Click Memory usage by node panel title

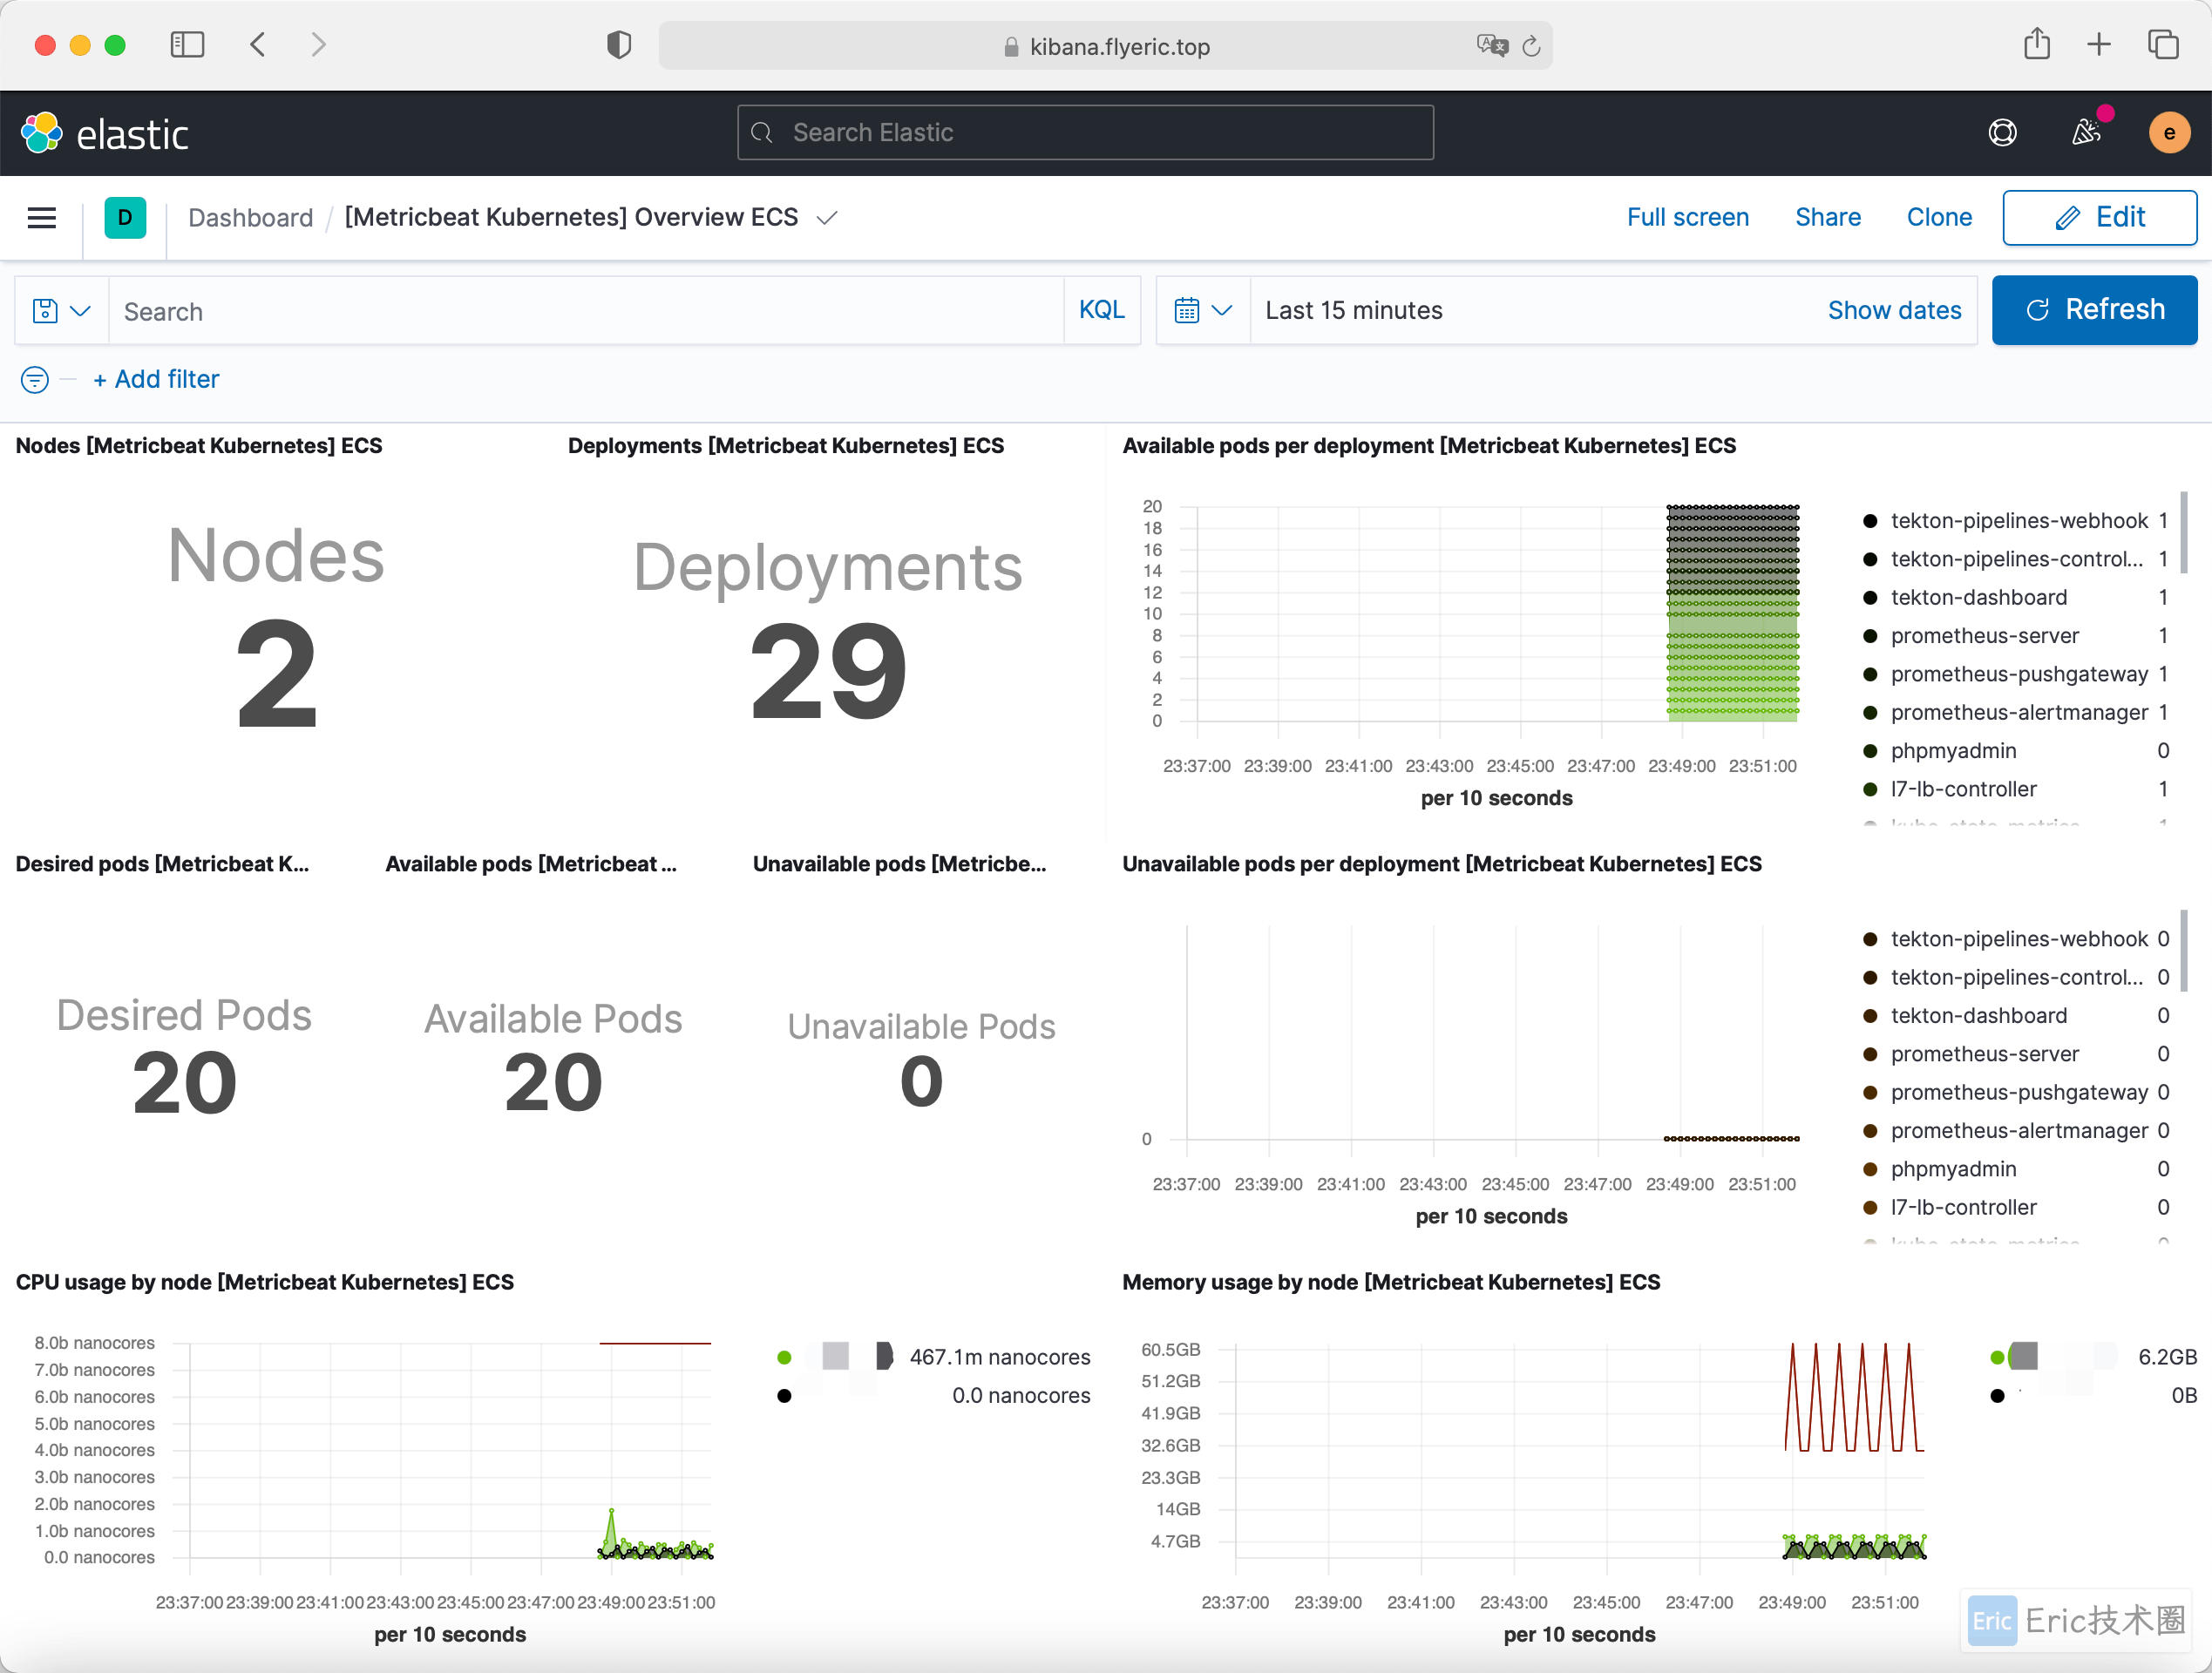[1391, 1282]
